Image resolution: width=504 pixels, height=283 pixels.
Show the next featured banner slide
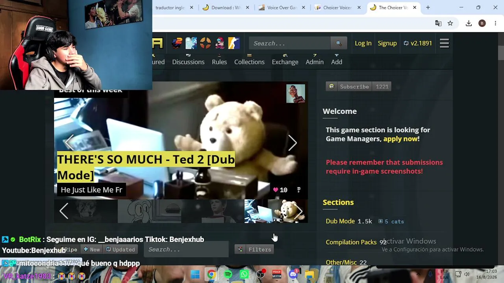(x=292, y=143)
